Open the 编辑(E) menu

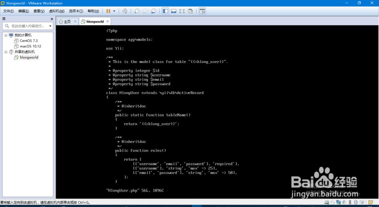point(23,11)
